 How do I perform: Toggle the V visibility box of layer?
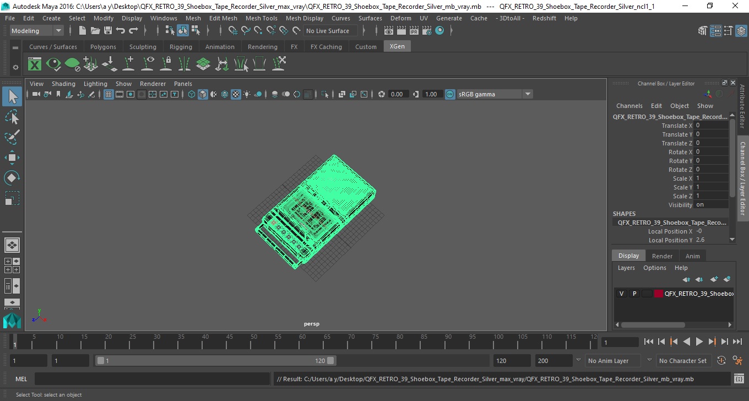point(621,294)
